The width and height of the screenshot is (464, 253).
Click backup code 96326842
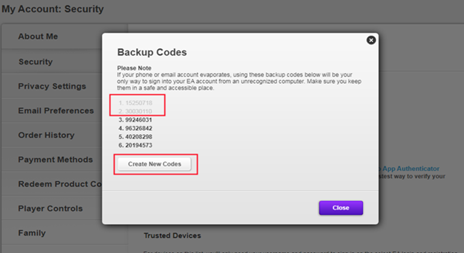coord(137,129)
